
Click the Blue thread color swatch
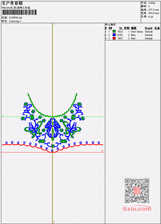pos(114,35)
